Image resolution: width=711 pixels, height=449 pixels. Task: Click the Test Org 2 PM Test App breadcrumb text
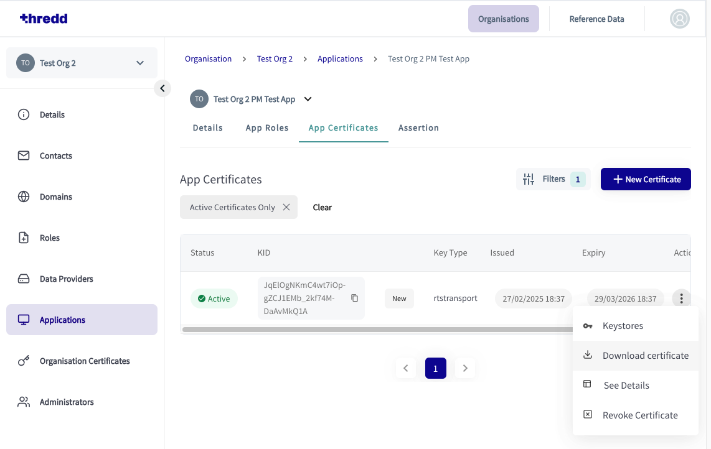click(x=428, y=59)
